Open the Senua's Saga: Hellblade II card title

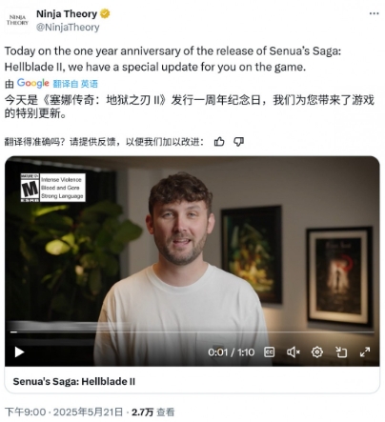(x=73, y=381)
